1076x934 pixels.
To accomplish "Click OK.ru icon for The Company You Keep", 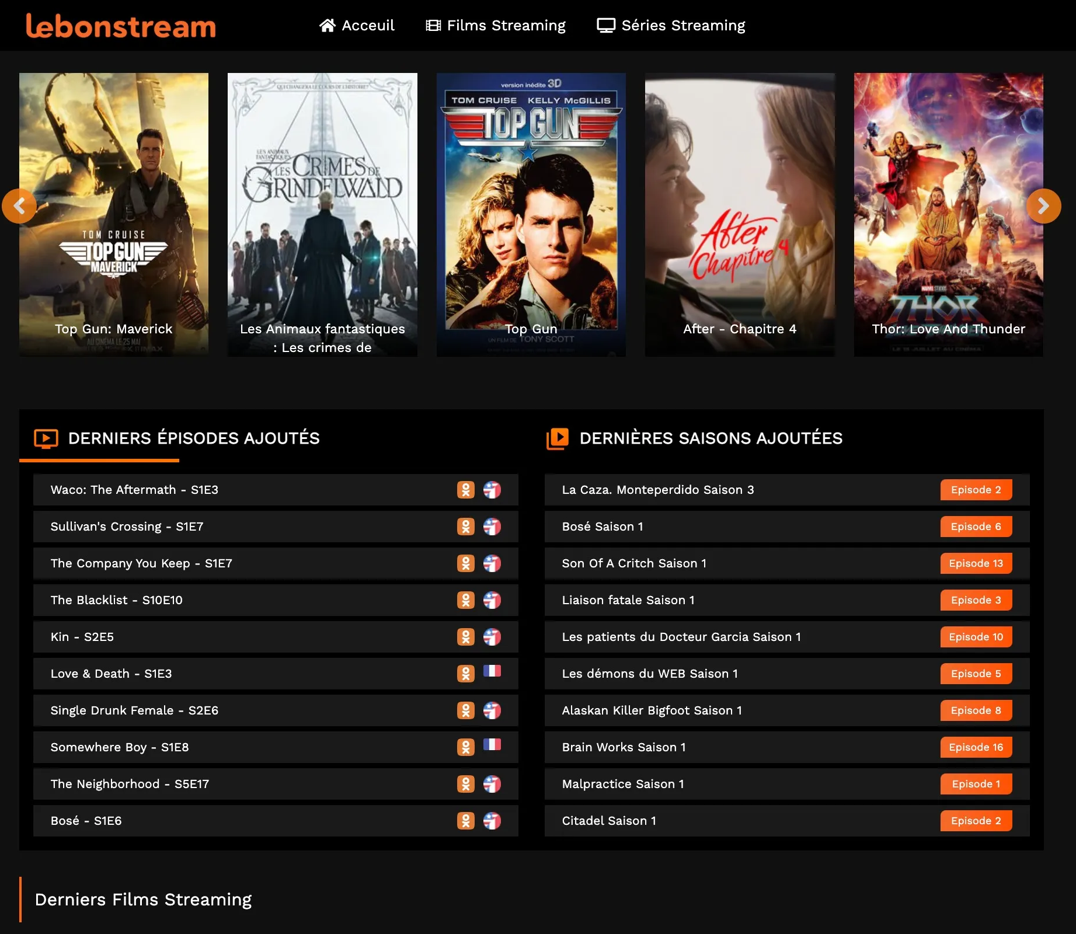I will [x=466, y=563].
